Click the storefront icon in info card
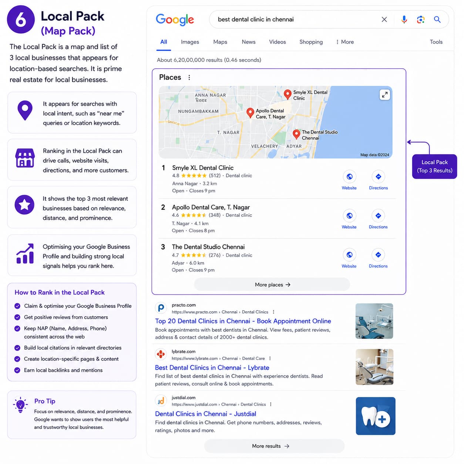Viewport: 464px width, 464px height. (25, 158)
